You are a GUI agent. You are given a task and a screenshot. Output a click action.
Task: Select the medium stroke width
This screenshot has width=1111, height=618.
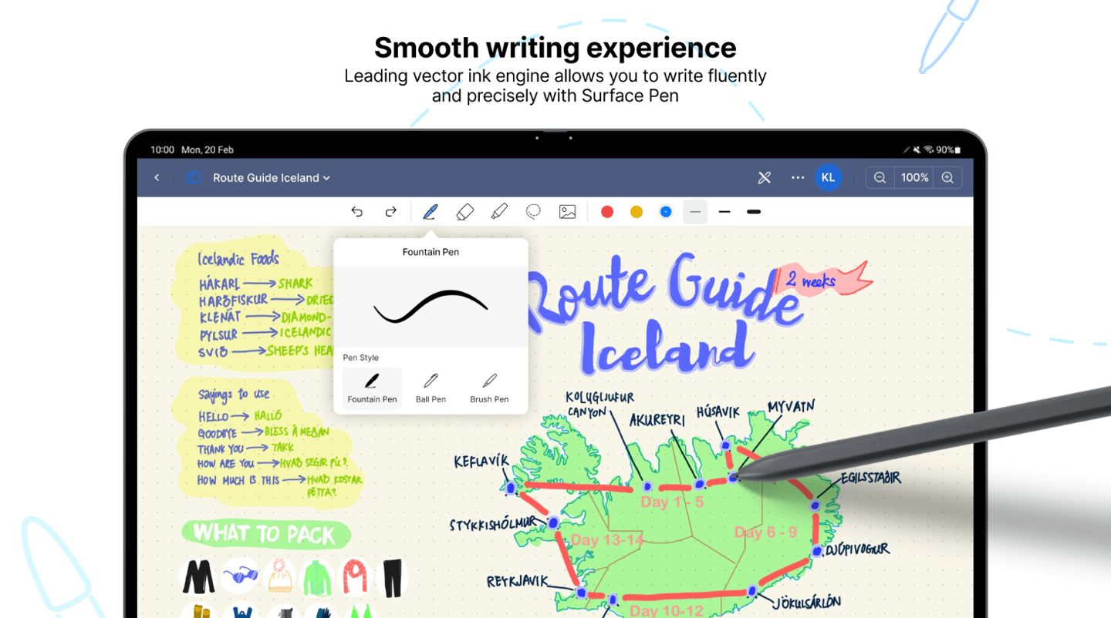(724, 212)
